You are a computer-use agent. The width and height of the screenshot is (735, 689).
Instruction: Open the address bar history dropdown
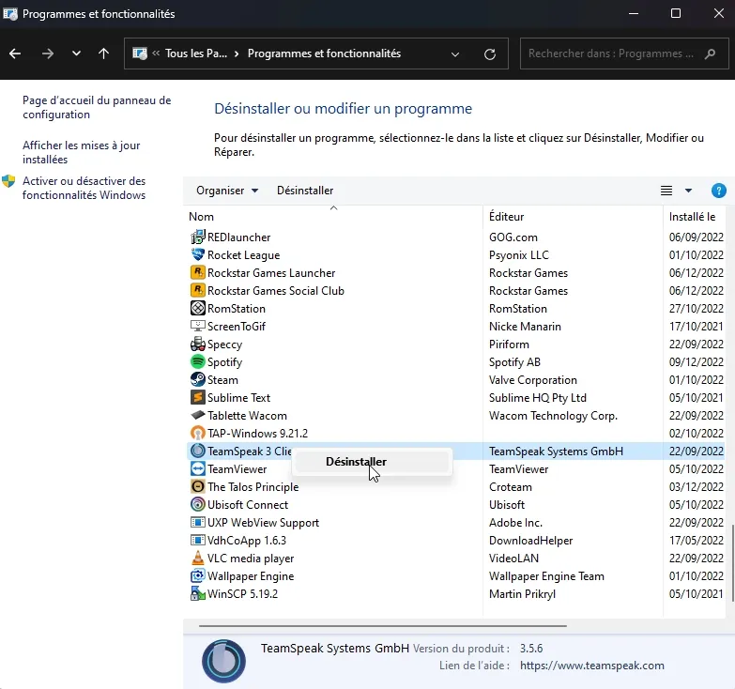coord(457,54)
